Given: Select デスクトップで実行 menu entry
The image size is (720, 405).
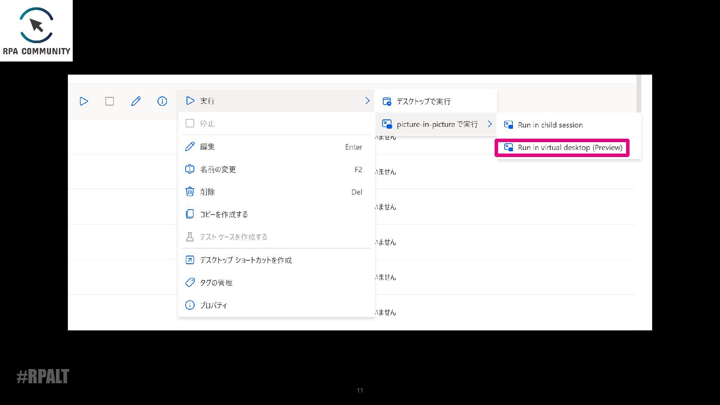Looking at the screenshot, I should point(423,102).
